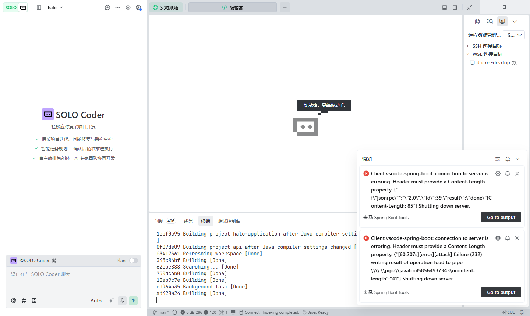This screenshot has width=530, height=316.
Task: Open errors and warnings count in status bar
Action: tap(198, 312)
